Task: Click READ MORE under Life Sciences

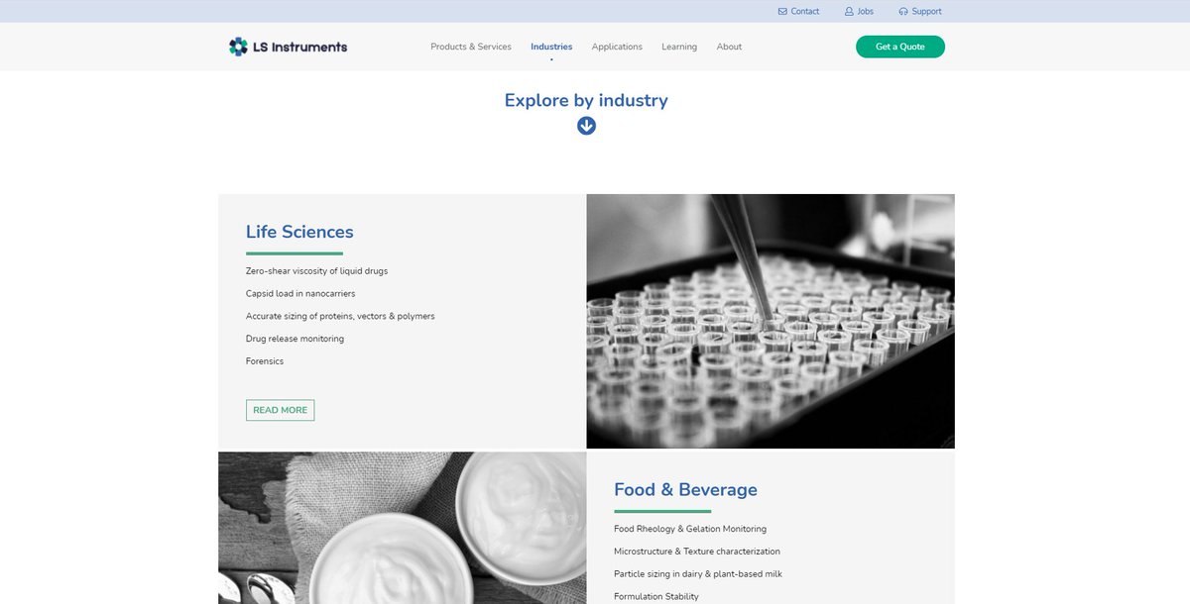Action: pyautogui.click(x=280, y=410)
